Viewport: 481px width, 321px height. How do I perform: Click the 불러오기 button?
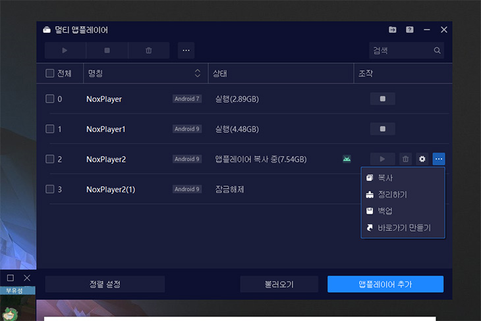tap(279, 284)
